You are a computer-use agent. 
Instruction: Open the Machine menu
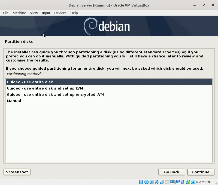point(19,13)
